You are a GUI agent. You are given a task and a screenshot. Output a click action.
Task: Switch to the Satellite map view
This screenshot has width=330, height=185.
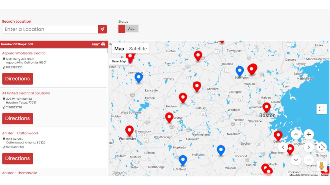[x=138, y=49]
